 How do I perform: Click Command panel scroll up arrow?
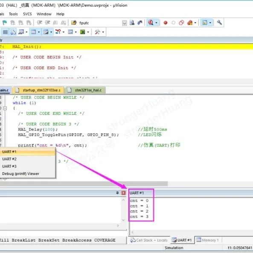point(123,200)
